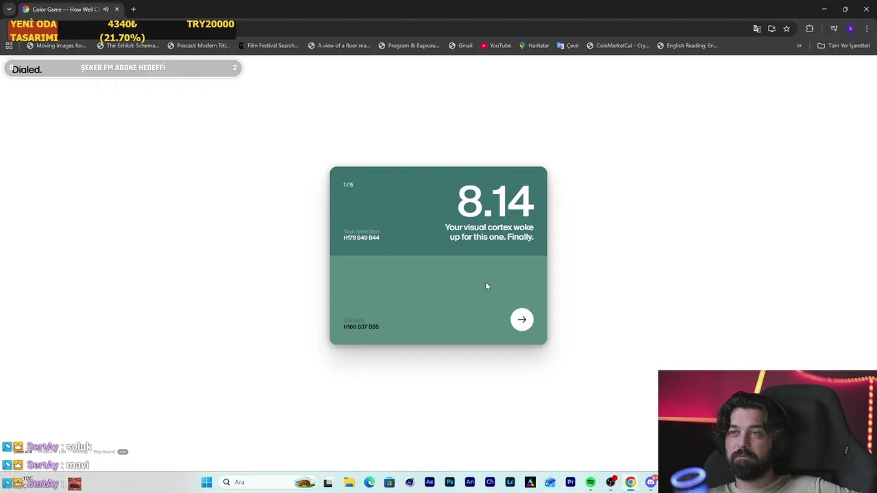Click original value H168 S37 B55
The width and height of the screenshot is (877, 493).
tap(361, 327)
